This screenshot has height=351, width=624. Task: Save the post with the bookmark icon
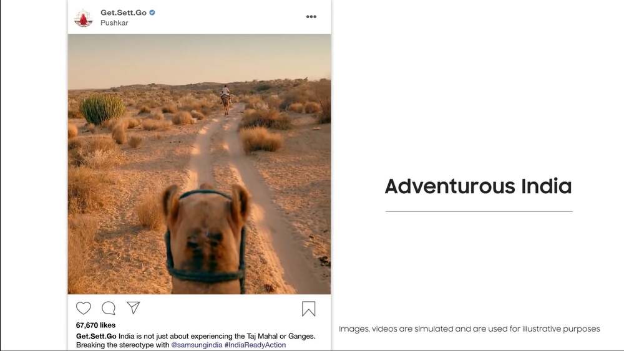[x=308, y=309]
